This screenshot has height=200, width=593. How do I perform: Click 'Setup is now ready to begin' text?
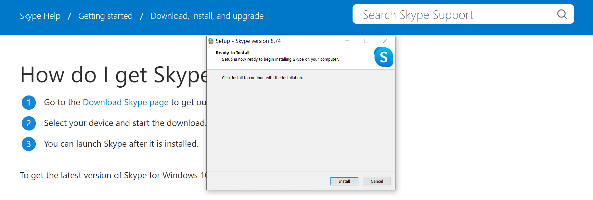pyautogui.click(x=280, y=59)
